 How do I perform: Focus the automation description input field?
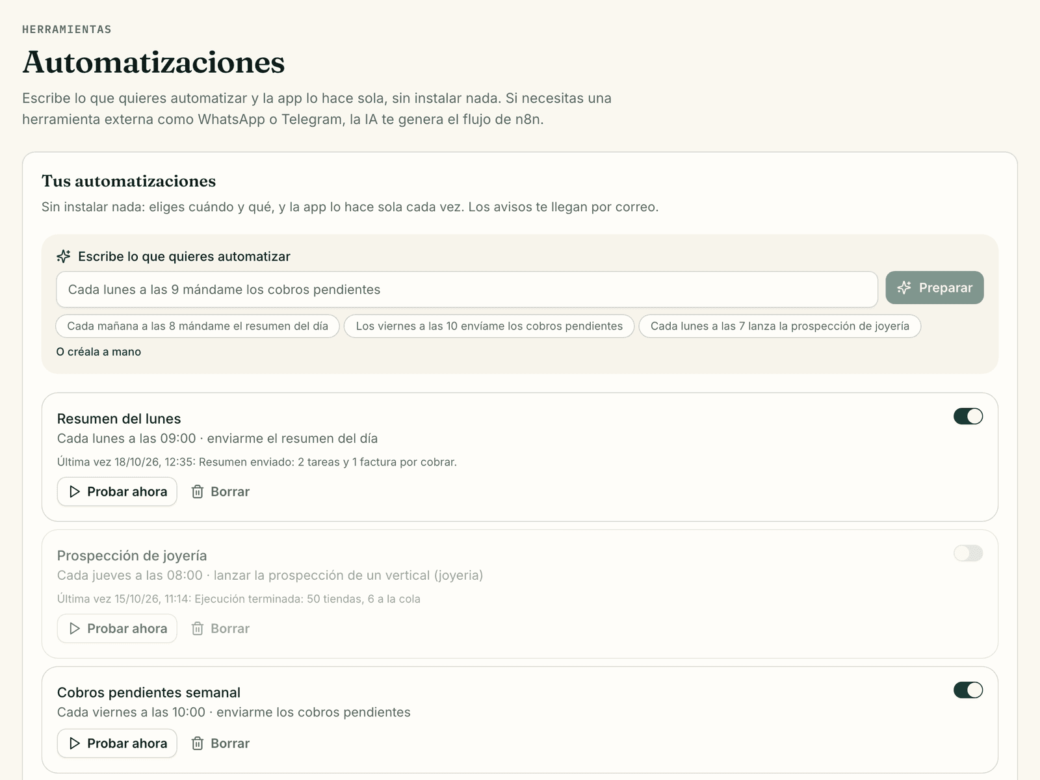coord(467,289)
